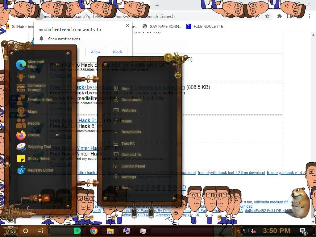This screenshot has height=237, width=316.
Task: Launch Firefox from the start menu
Action: pos(28,135)
